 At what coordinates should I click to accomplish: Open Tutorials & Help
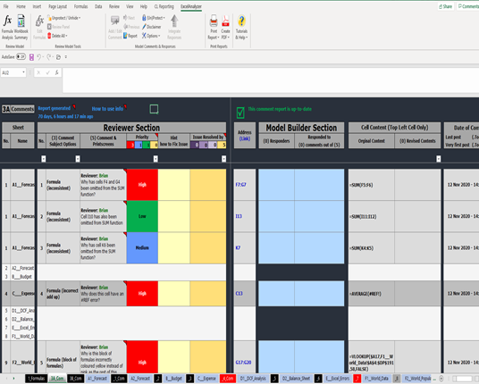(241, 28)
